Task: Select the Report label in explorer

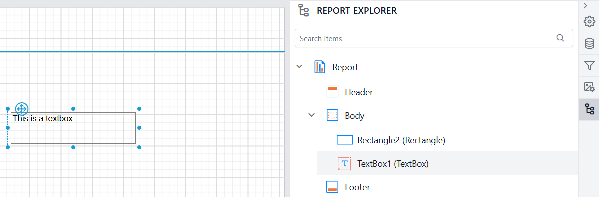Action: pyautogui.click(x=345, y=67)
